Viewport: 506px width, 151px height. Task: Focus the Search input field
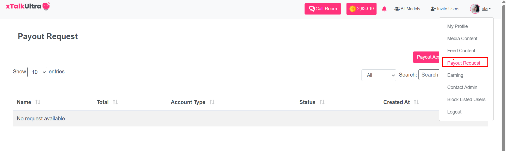coord(429,75)
